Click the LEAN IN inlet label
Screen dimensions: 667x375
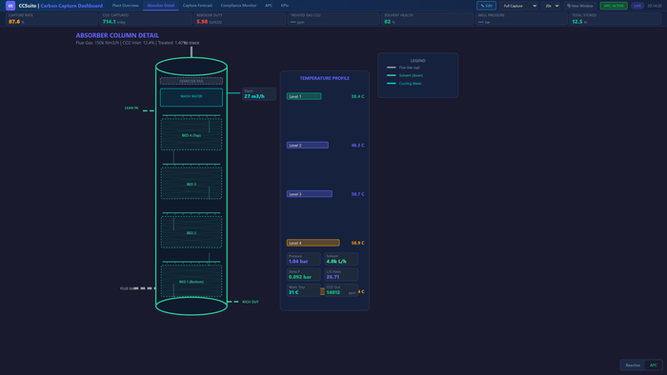[x=131, y=109]
